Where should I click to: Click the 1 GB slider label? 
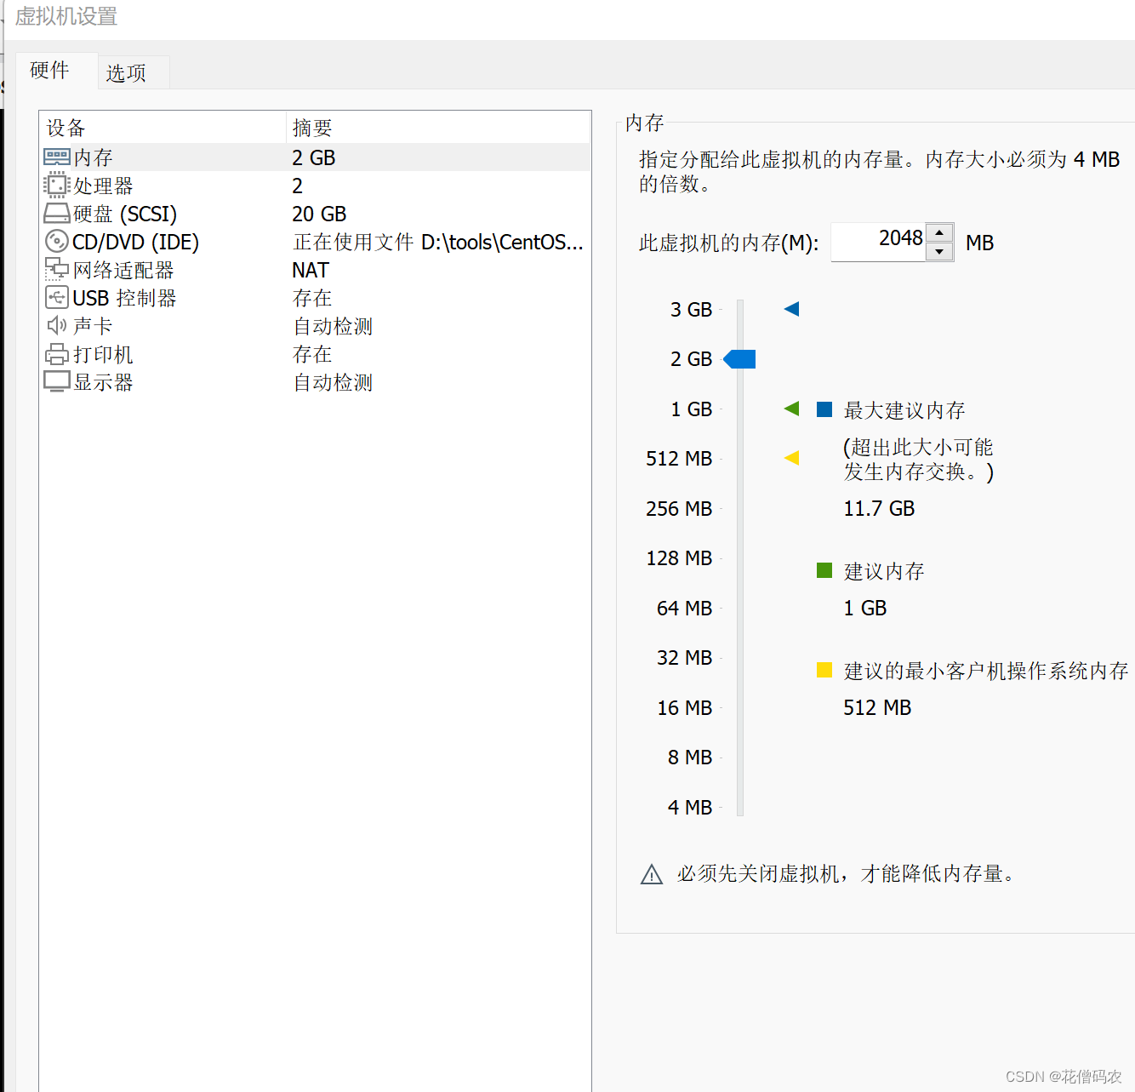(x=691, y=409)
